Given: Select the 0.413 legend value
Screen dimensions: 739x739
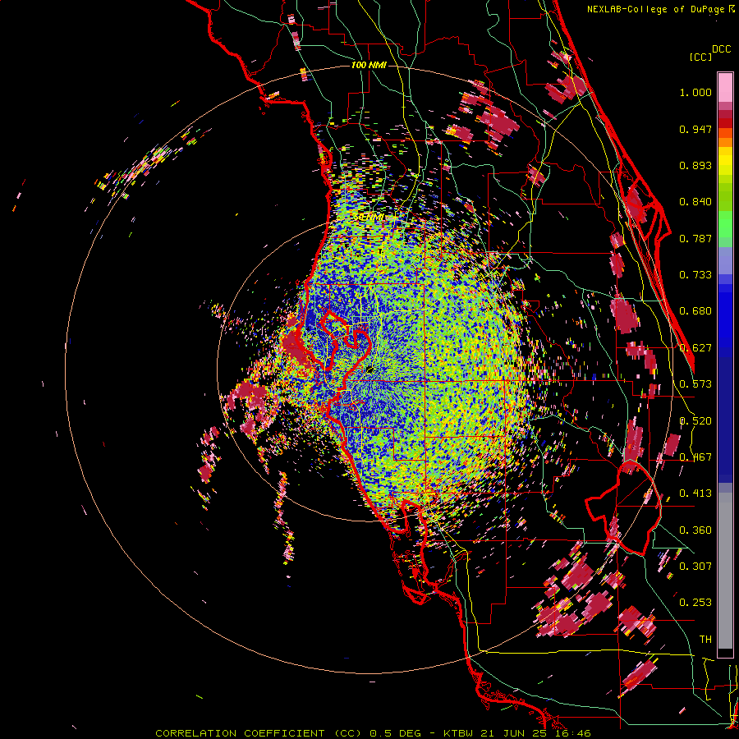Looking at the screenshot, I should (695, 493).
